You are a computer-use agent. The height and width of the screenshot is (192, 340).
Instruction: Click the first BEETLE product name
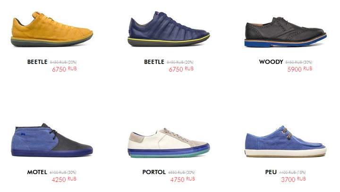(x=37, y=62)
